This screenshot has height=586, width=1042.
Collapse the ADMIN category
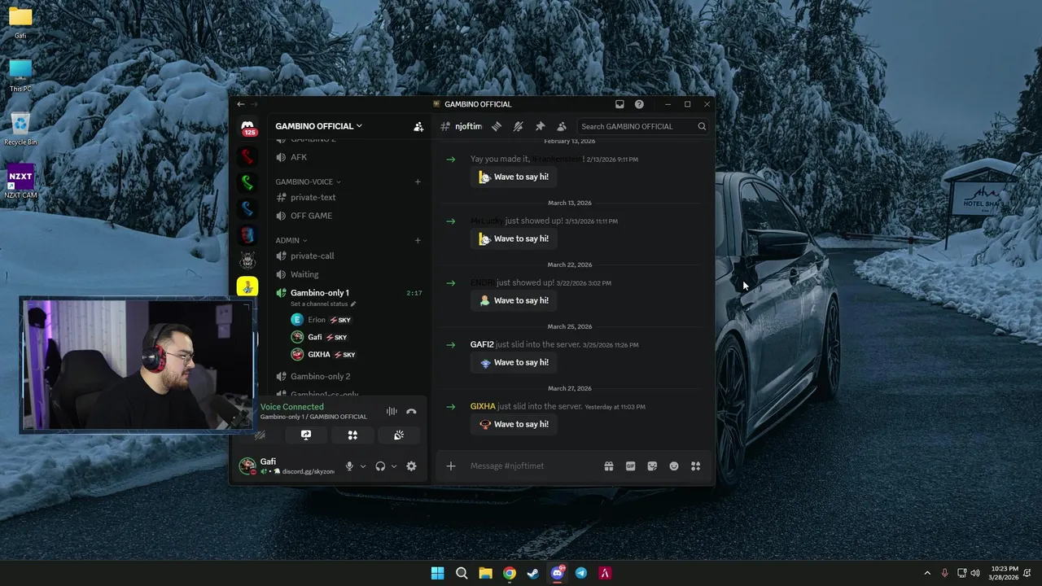click(291, 240)
